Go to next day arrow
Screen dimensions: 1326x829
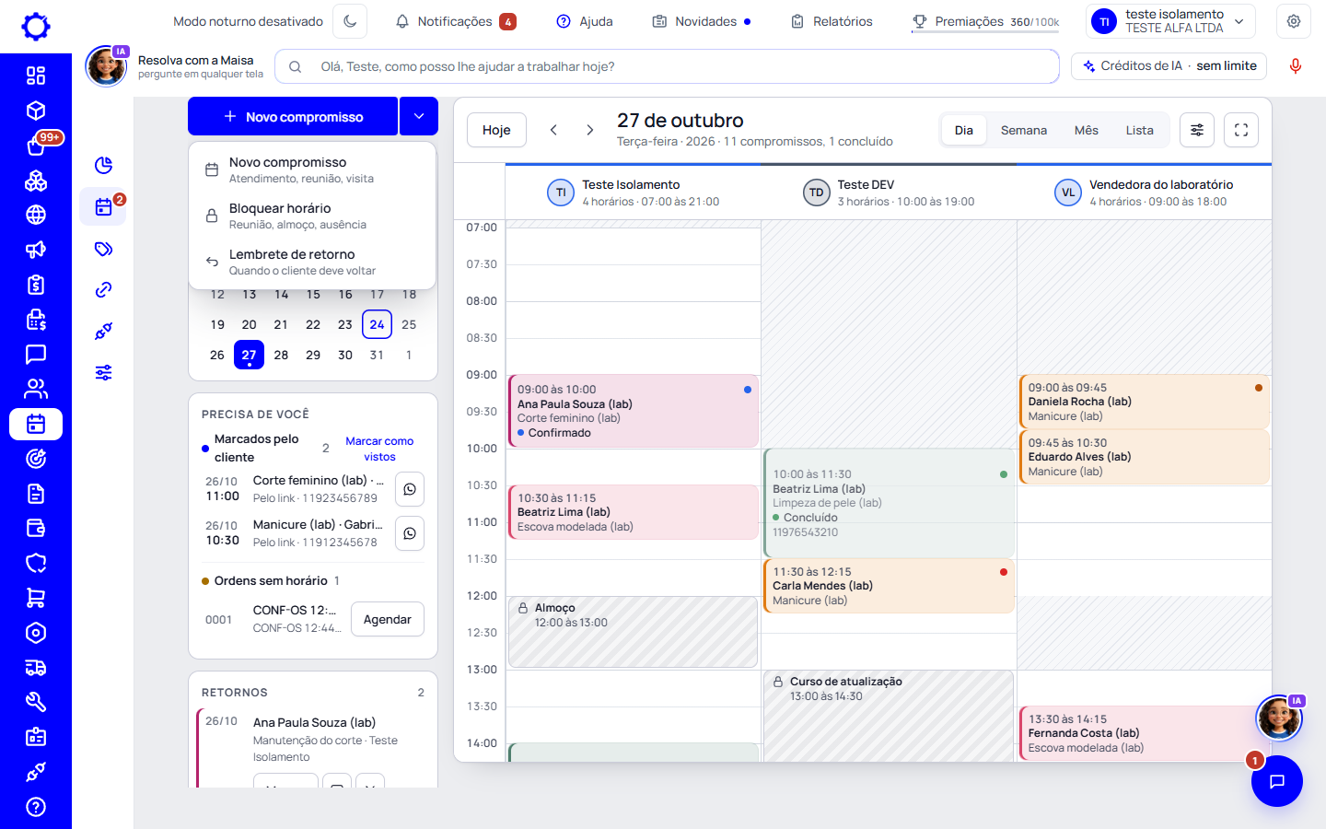pos(590,130)
